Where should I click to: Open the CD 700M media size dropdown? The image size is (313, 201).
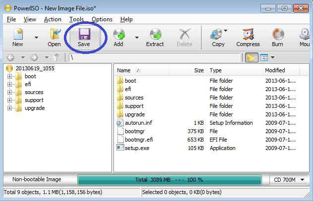tap(289, 180)
